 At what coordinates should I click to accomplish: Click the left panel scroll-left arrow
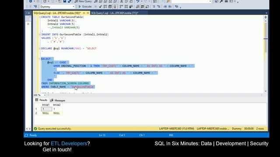click(x=27, y=129)
